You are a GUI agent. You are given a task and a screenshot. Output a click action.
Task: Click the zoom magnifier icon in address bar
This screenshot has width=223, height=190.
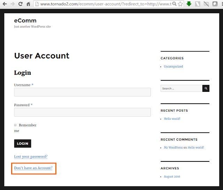tap(174, 4)
